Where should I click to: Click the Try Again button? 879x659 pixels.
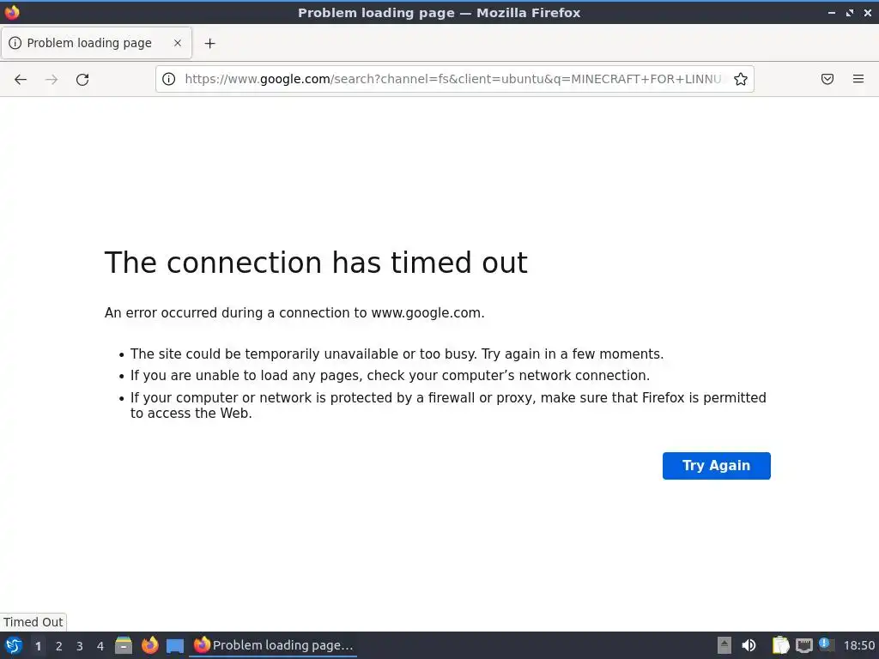click(716, 466)
